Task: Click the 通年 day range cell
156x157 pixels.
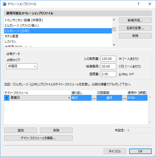Action: coord(109,98)
